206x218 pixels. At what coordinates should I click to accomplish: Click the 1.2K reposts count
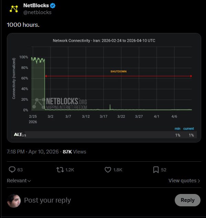coord(70,170)
